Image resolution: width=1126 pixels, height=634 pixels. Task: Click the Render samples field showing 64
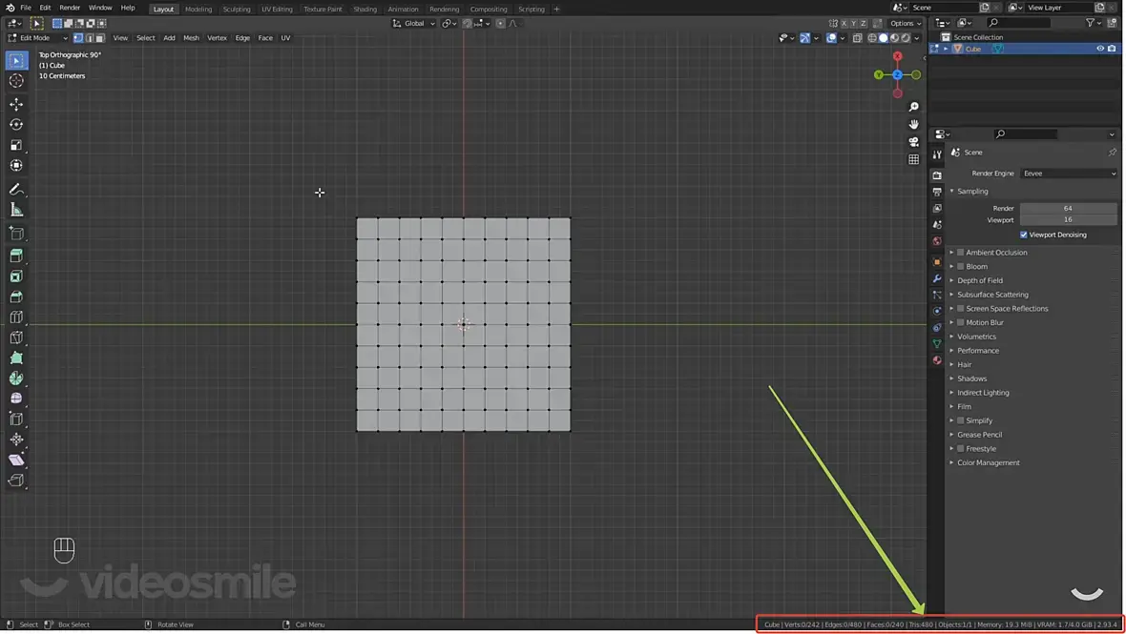(1069, 209)
